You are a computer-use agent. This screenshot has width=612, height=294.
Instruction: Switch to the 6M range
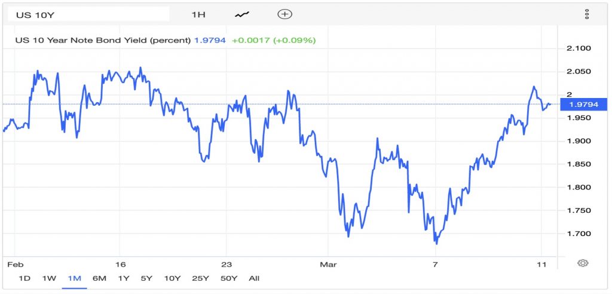point(99,278)
